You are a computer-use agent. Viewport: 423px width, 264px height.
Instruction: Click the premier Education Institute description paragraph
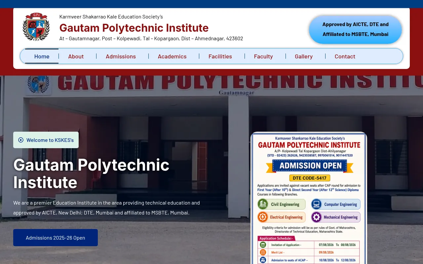[106, 208]
